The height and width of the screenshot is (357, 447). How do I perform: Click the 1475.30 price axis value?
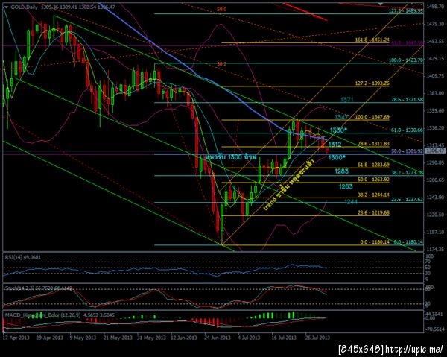(x=435, y=24)
